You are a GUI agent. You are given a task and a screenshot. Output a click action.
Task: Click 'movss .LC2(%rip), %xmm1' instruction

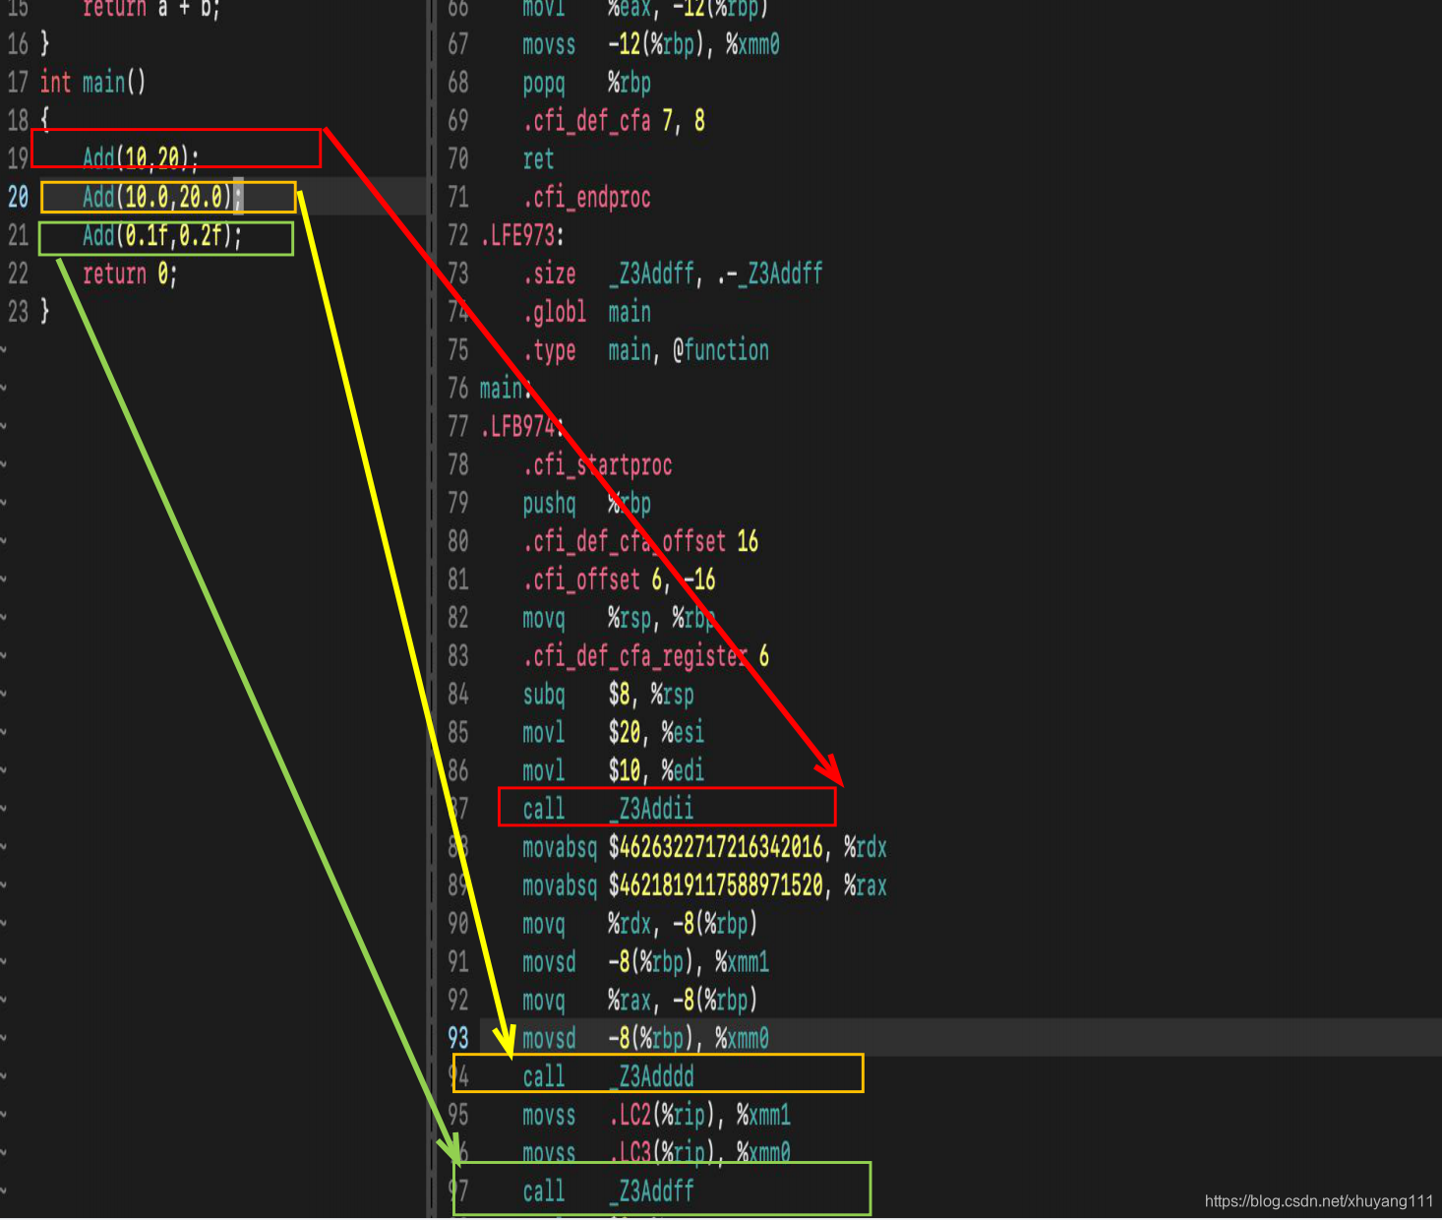(x=657, y=1115)
